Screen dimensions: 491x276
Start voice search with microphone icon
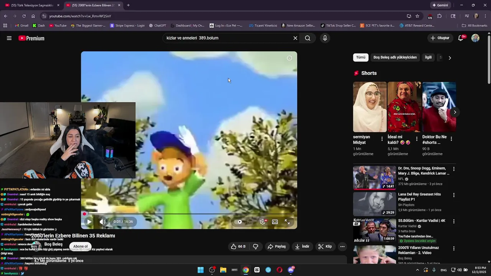click(325, 38)
